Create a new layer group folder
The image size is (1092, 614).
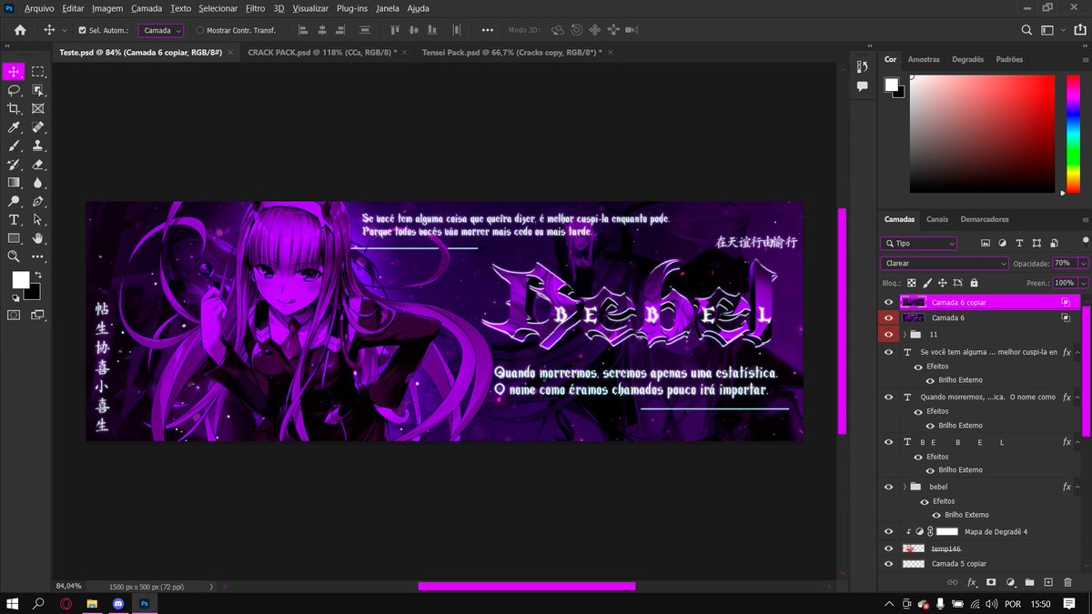click(x=1029, y=582)
